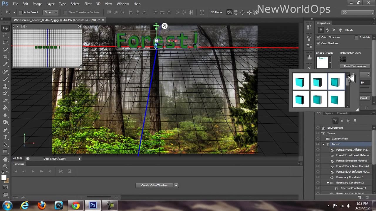Filter 3D panel by materials
The width and height of the screenshot is (376, 211).
click(x=348, y=121)
